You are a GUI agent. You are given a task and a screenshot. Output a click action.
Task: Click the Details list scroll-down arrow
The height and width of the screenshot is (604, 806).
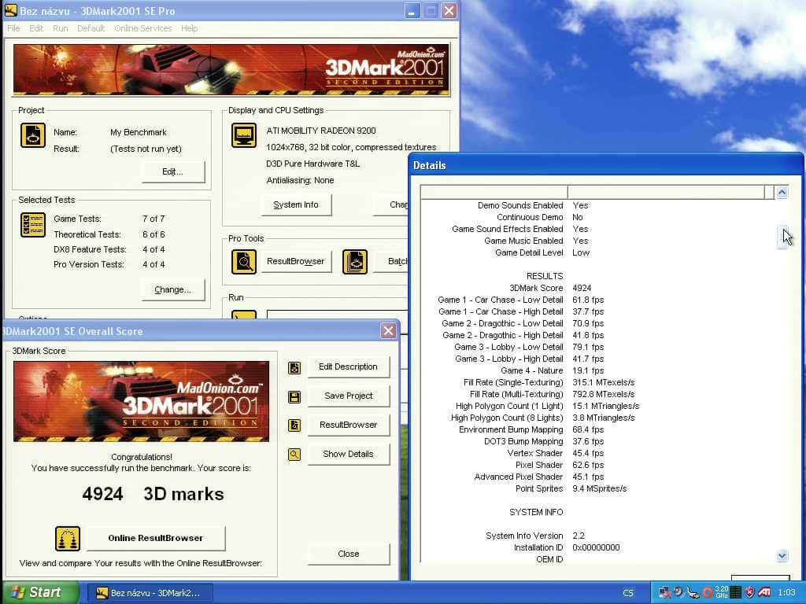[x=782, y=555]
